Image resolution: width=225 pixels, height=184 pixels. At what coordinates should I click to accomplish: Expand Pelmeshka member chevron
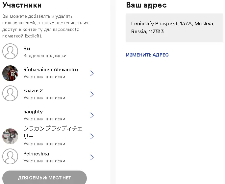click(x=92, y=157)
